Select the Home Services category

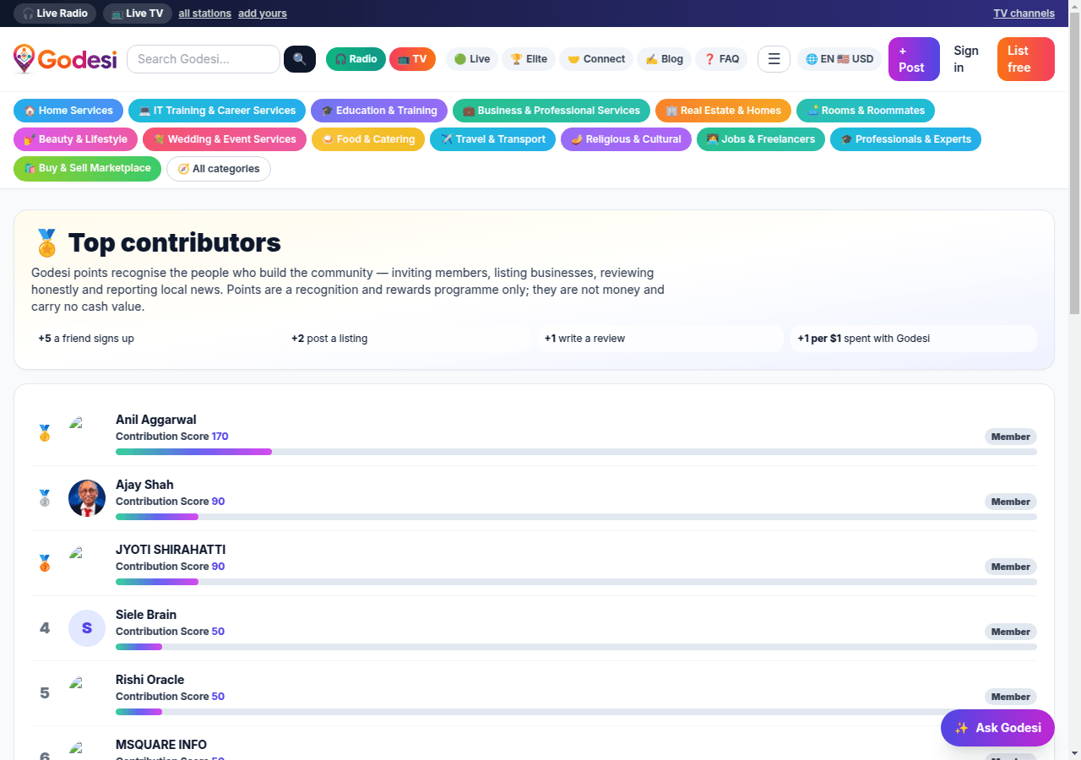pyautogui.click(x=68, y=111)
